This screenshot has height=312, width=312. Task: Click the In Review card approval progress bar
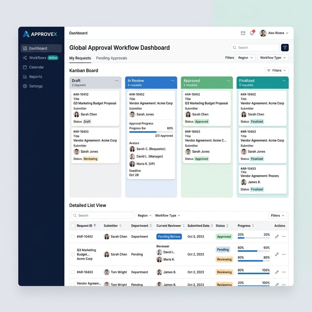tap(151, 132)
